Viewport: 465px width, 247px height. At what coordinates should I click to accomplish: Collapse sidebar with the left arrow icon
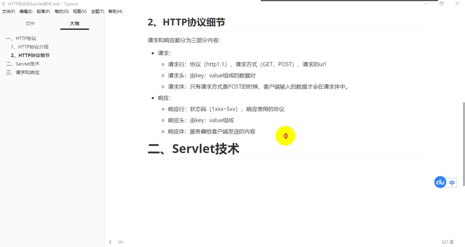110,242
